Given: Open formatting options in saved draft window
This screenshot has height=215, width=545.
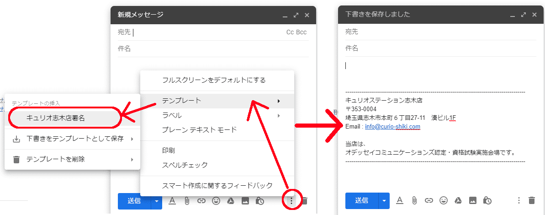Looking at the screenshot, I should pos(399,200).
